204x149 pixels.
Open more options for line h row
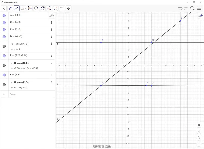point(52,82)
